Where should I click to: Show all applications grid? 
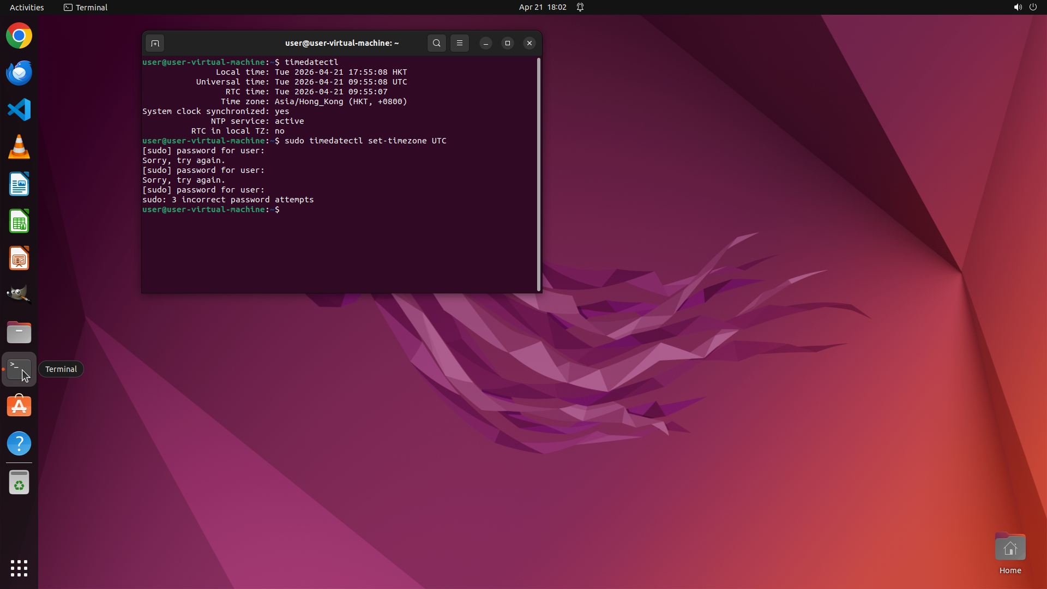click(x=19, y=568)
